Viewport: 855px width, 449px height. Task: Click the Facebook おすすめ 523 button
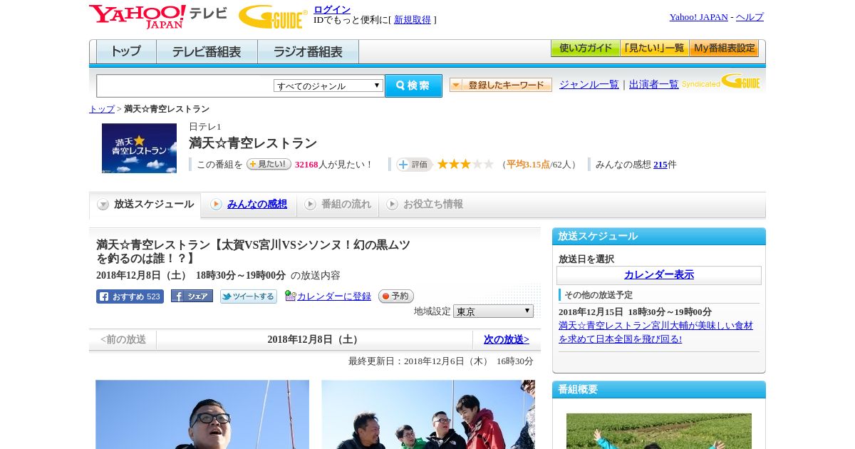(130, 296)
